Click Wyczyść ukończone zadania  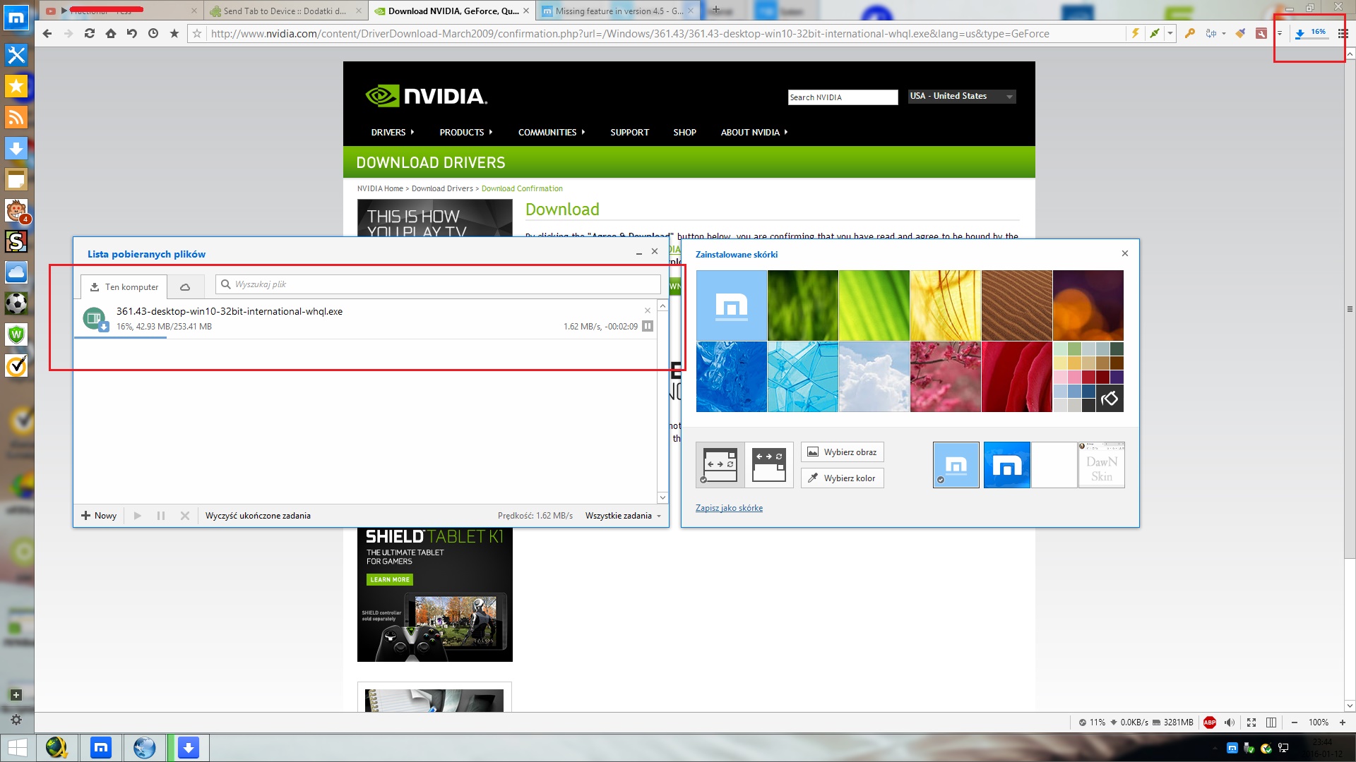(x=258, y=516)
